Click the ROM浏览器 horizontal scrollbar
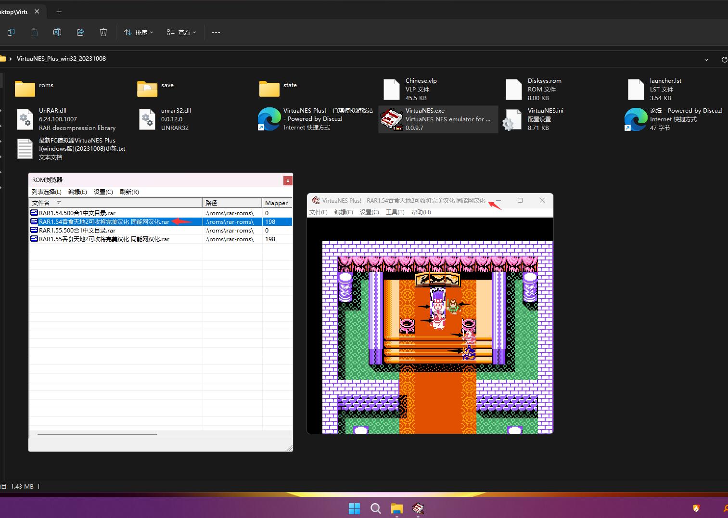 [97, 434]
